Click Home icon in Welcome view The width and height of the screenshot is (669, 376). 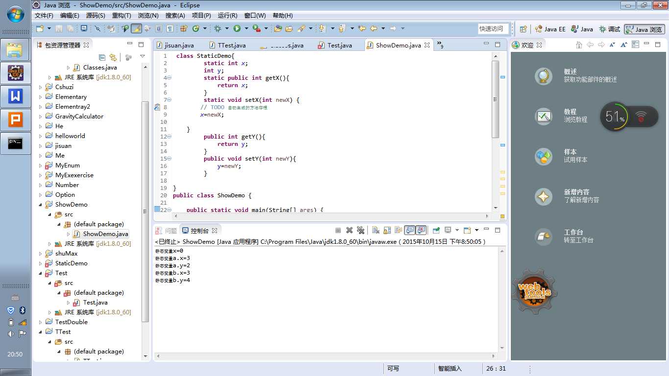[579, 45]
